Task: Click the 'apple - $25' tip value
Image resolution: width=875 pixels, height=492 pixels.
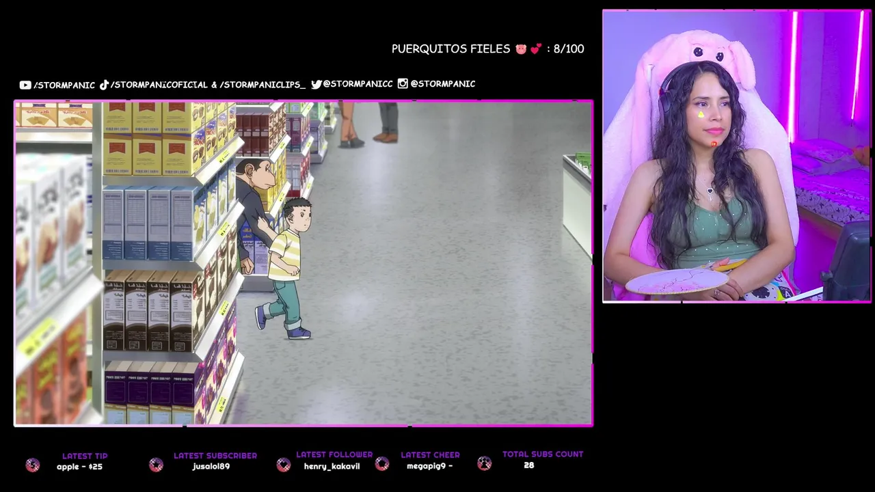Action: point(79,467)
